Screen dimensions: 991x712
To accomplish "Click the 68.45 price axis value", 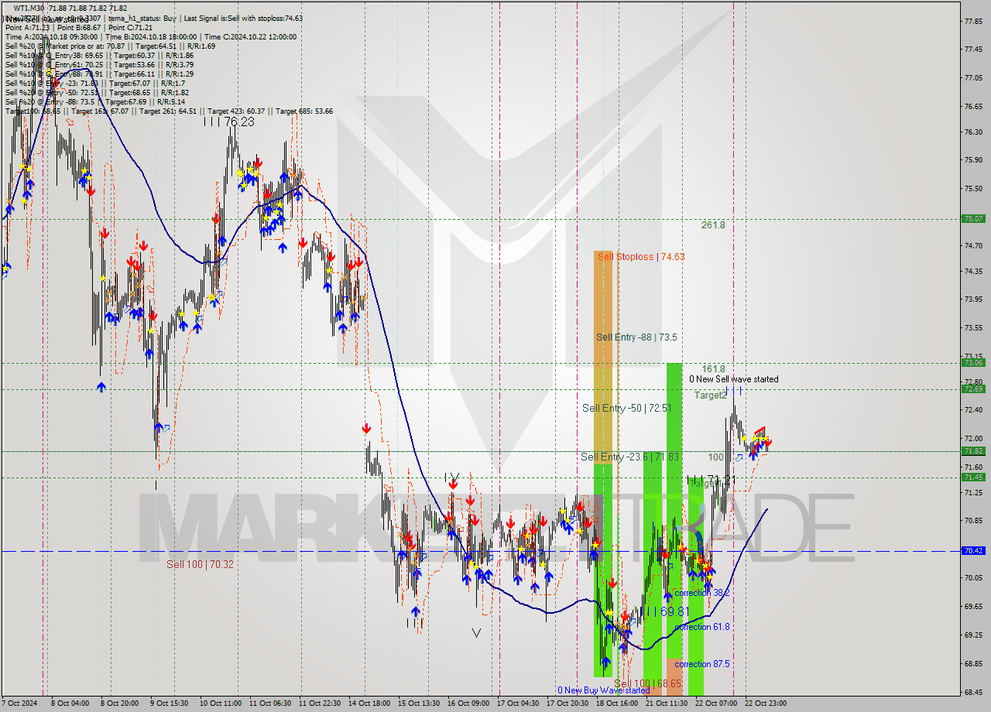I will point(974,692).
